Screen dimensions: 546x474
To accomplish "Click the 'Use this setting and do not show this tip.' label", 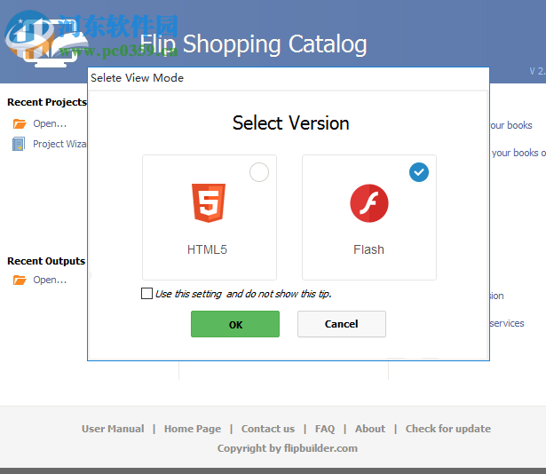I will pos(243,294).
